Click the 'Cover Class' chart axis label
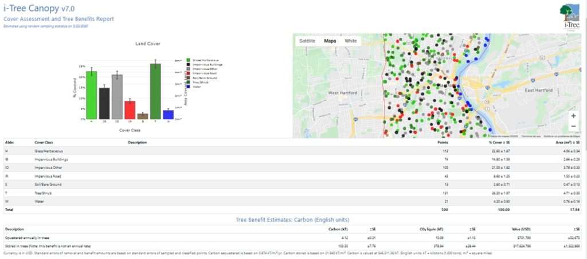The height and width of the screenshot is (259, 587). tap(130, 130)
